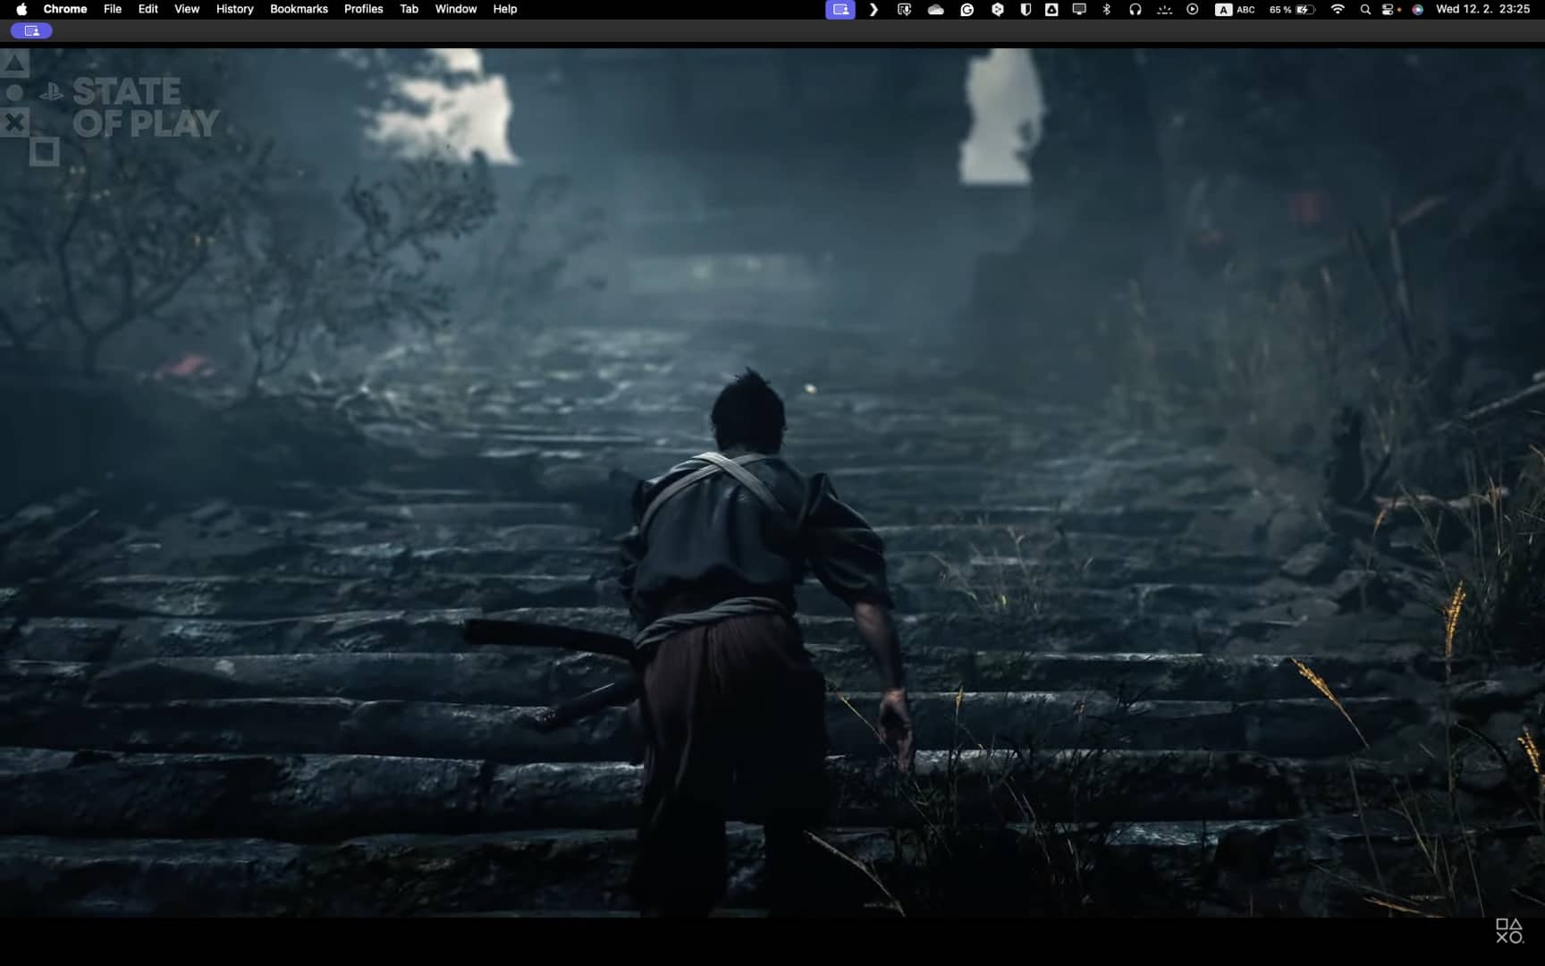Open the Help menu
Screen dimensions: 1545x966
pos(505,9)
